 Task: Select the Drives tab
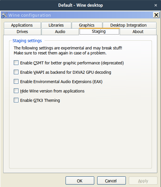coord(23,32)
